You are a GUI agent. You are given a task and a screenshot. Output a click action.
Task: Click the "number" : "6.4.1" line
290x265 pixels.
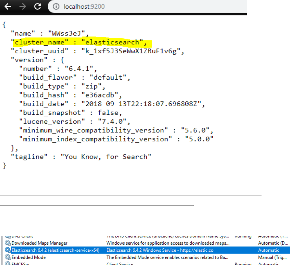pyautogui.click(x=58, y=69)
